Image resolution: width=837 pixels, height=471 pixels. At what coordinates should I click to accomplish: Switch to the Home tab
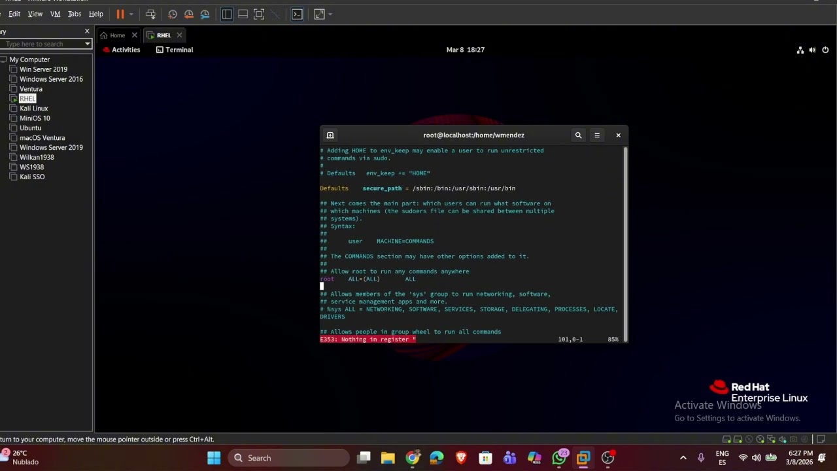112,35
